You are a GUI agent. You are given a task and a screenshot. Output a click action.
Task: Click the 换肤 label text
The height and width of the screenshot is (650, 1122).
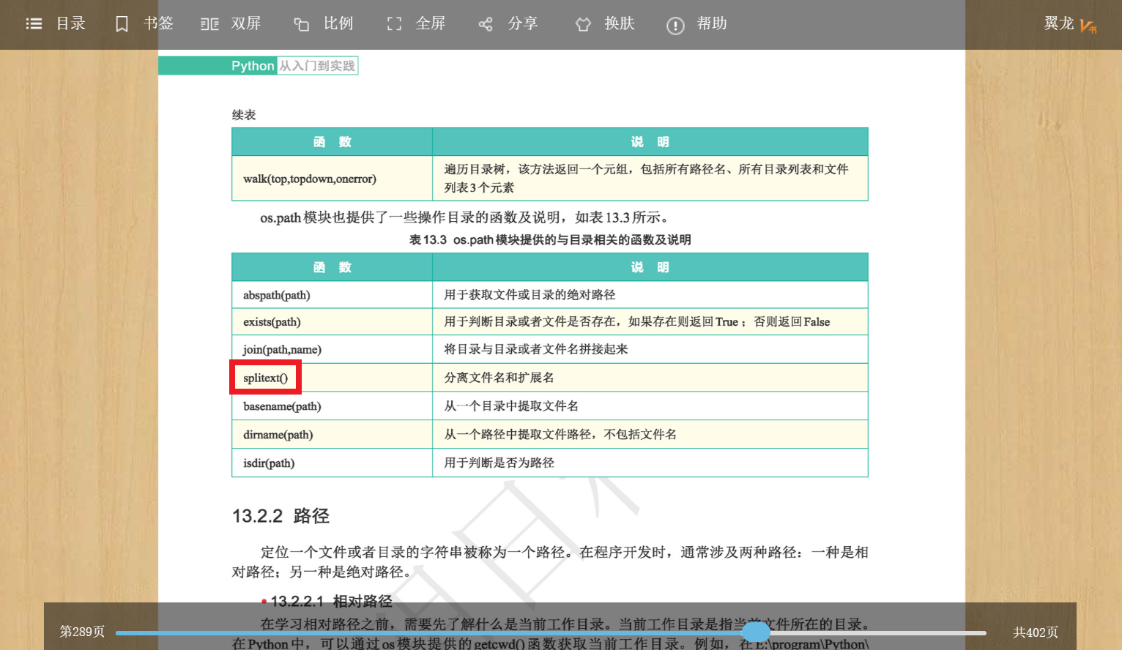click(x=620, y=23)
